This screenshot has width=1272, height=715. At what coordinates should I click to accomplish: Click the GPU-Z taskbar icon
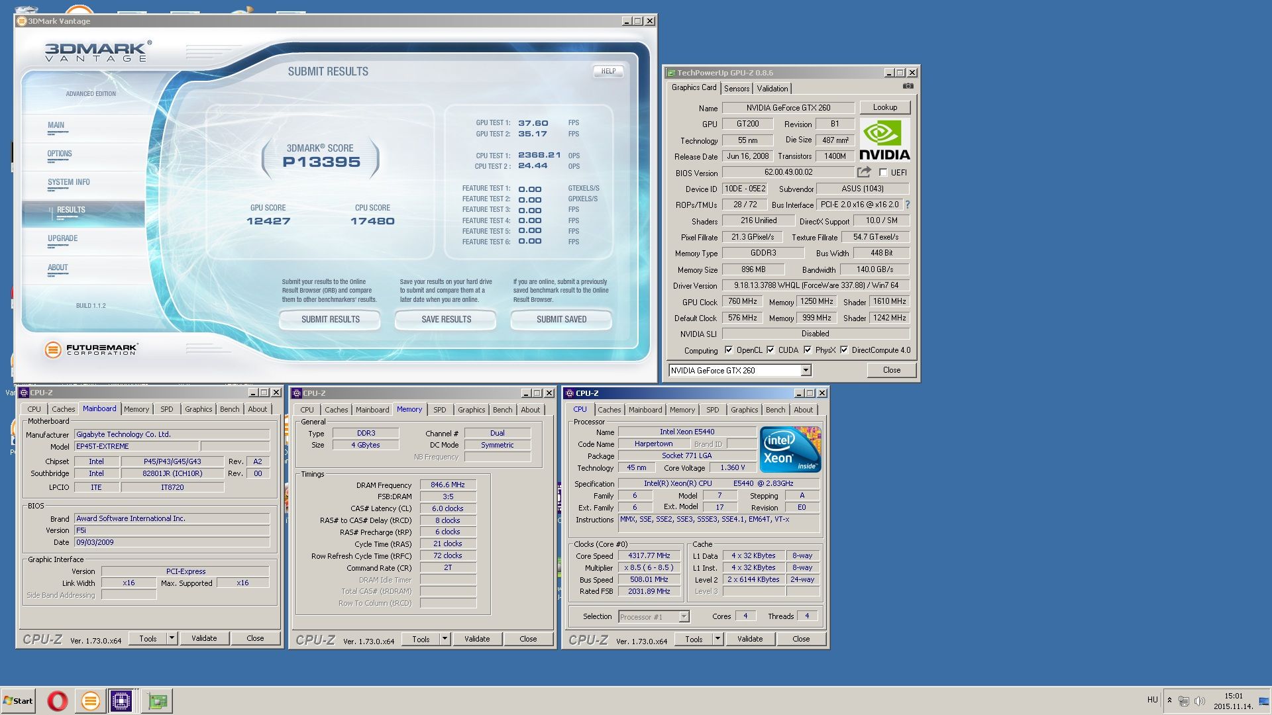pyautogui.click(x=157, y=700)
